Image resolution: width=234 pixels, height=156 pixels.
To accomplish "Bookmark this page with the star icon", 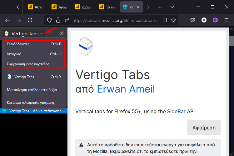I will [173, 20].
